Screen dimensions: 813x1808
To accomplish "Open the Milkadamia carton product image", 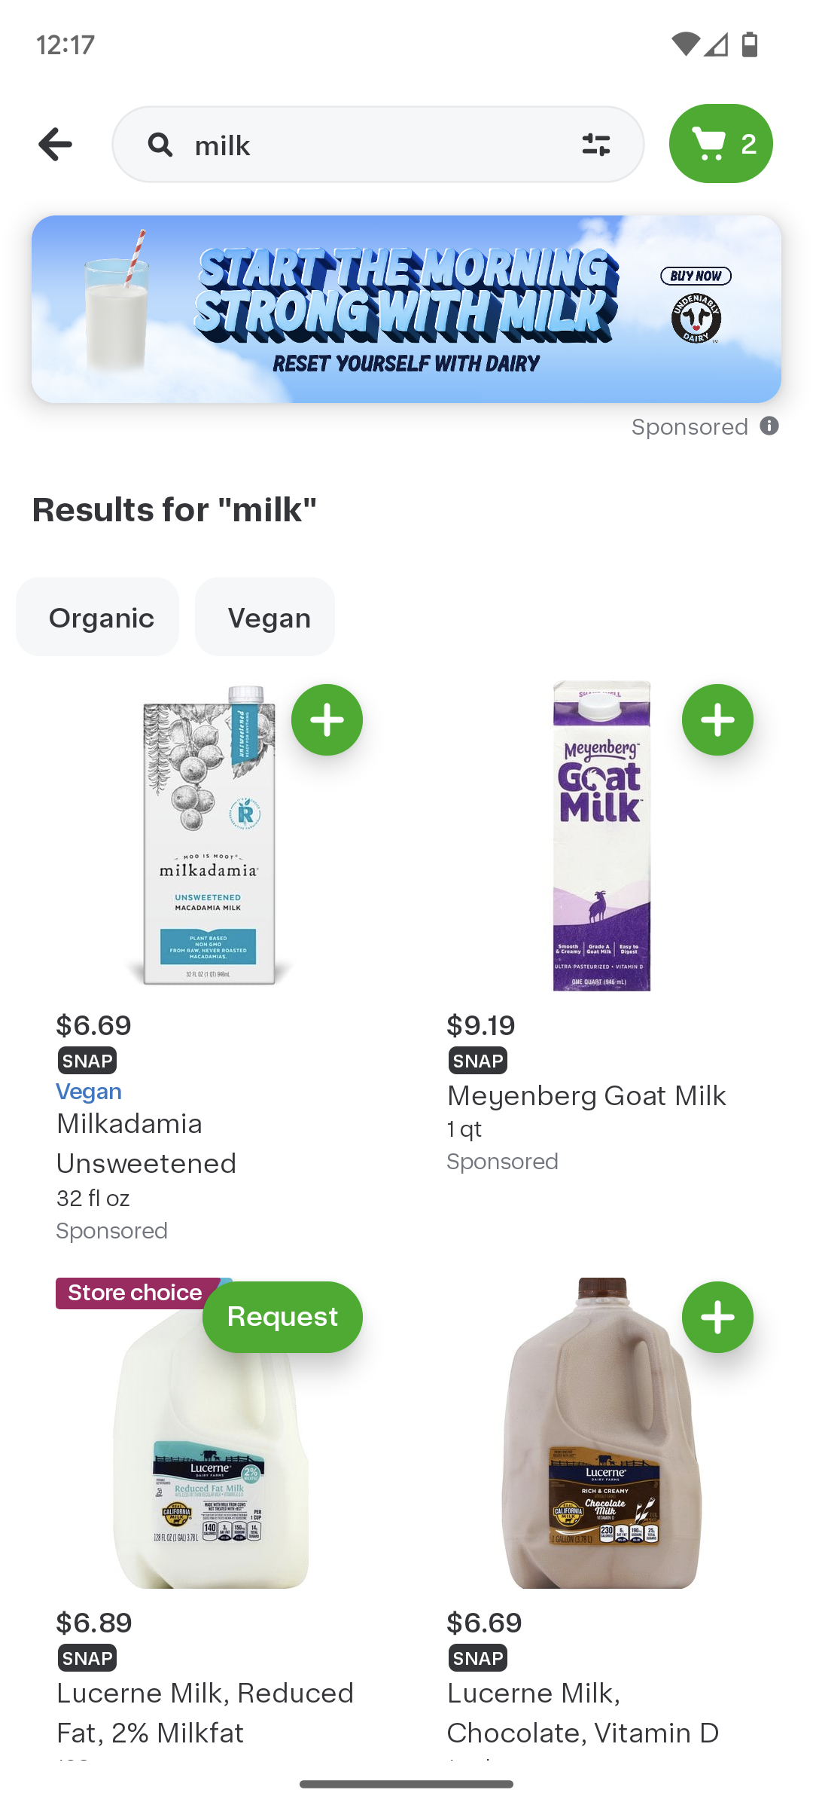I will [x=209, y=836].
